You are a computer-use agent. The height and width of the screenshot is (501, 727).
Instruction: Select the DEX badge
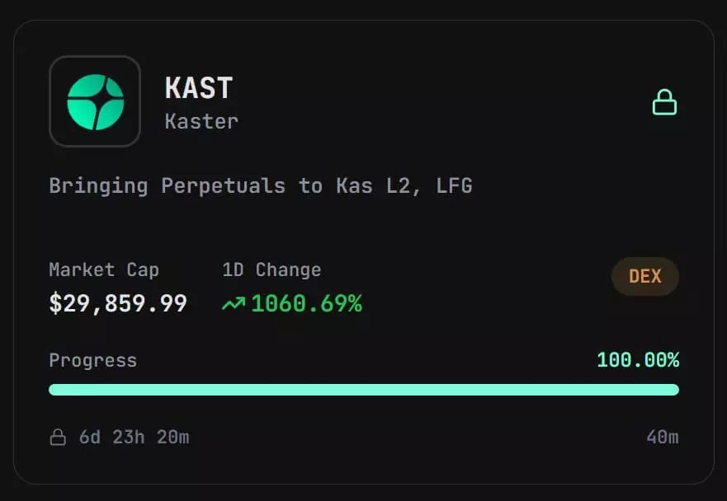645,276
